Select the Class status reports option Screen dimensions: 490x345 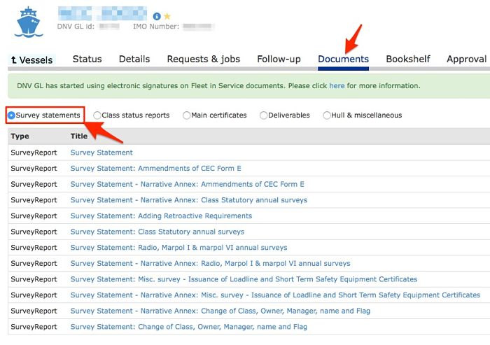pos(97,115)
